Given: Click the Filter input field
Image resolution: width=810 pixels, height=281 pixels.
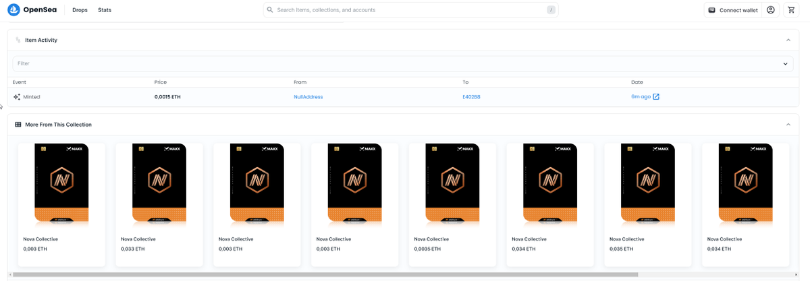Looking at the screenshot, I should (x=402, y=64).
